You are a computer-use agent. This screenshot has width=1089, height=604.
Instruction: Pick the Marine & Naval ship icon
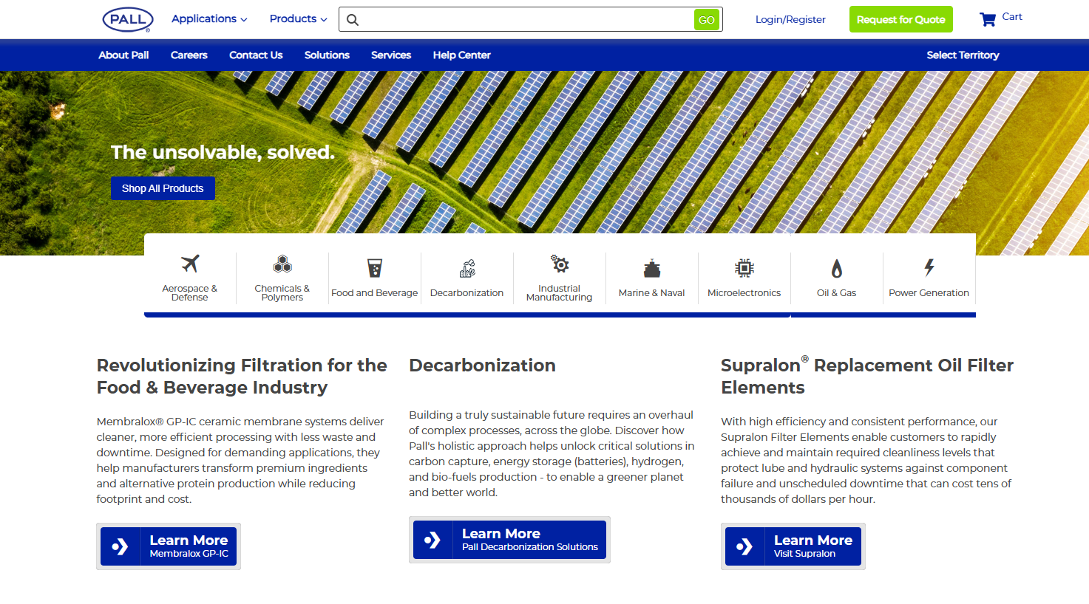(652, 268)
